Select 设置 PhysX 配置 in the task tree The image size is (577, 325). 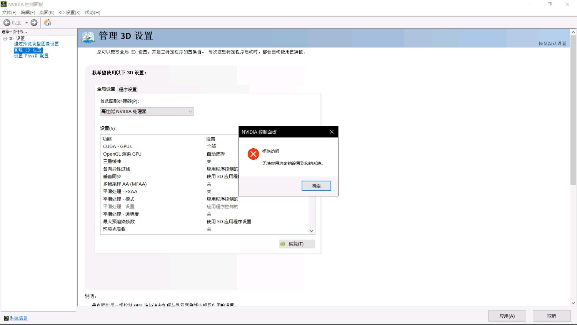[31, 56]
